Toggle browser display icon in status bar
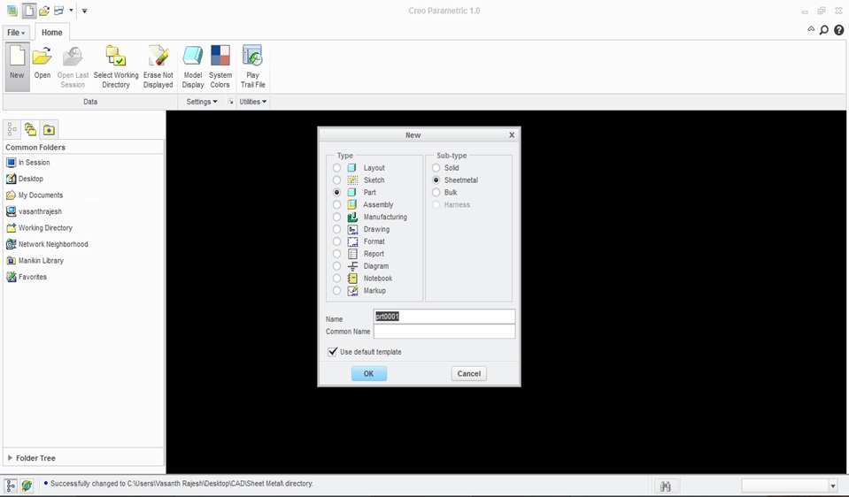Screen dimensions: 849x497 pos(27,486)
